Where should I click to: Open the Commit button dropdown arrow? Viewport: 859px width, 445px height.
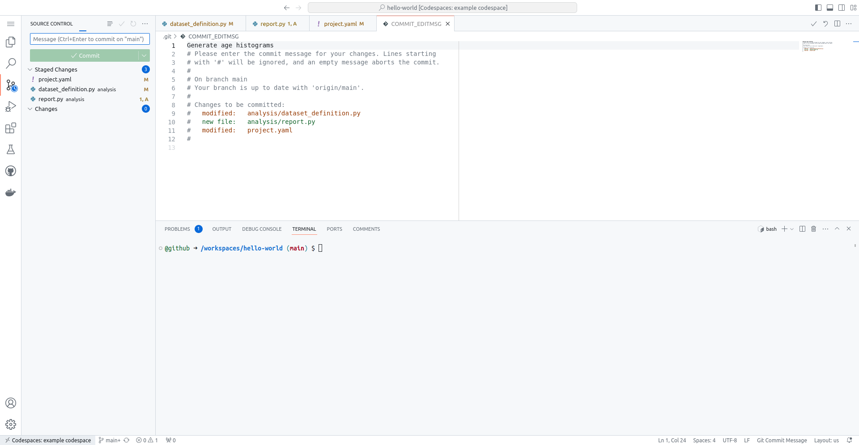point(144,55)
